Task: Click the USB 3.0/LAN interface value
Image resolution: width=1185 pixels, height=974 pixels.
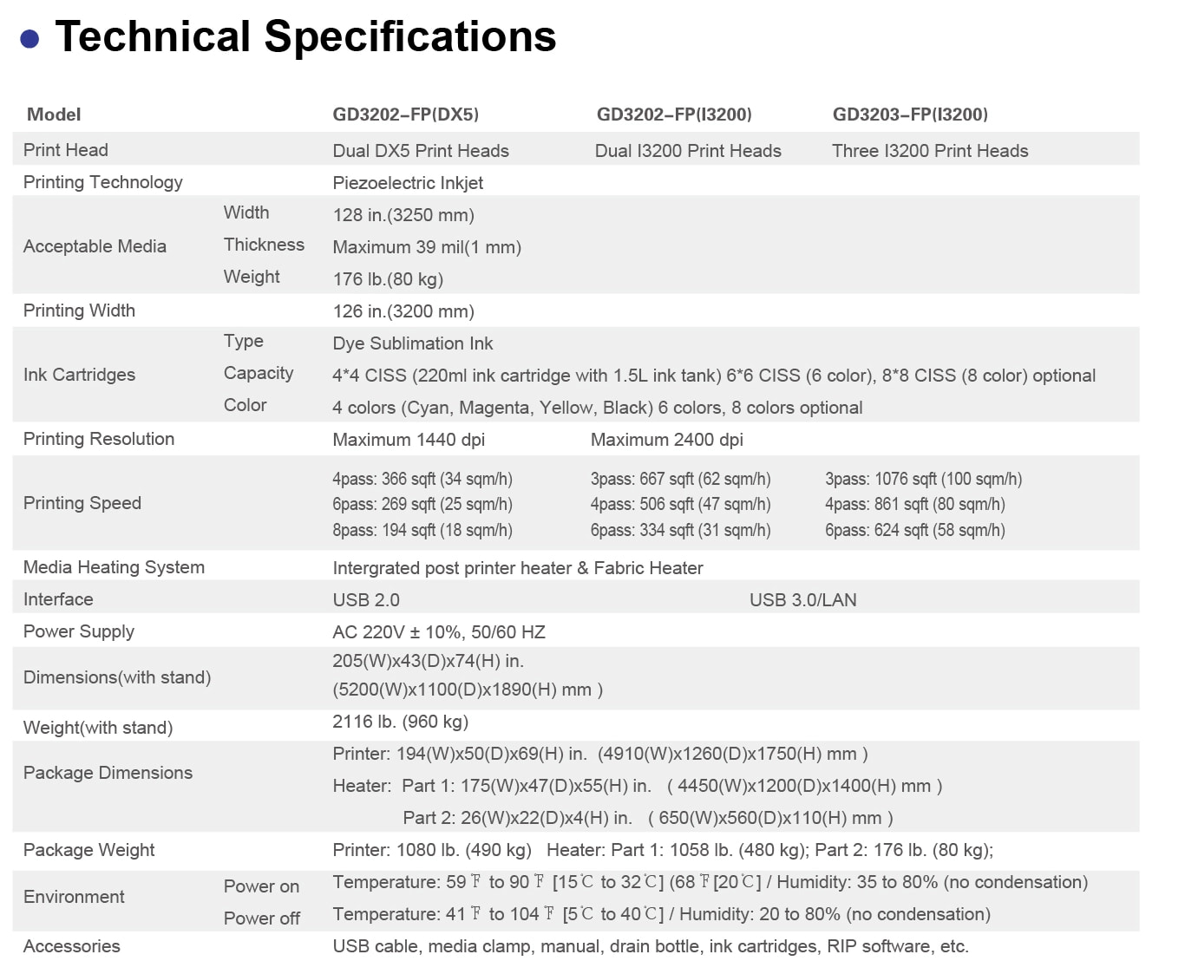Action: tap(802, 600)
